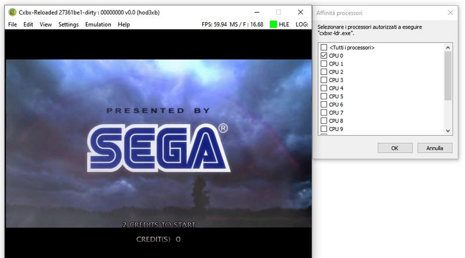This screenshot has width=465, height=258.
Task: Click the processor list scrollbar thumb
Action: (x=448, y=76)
